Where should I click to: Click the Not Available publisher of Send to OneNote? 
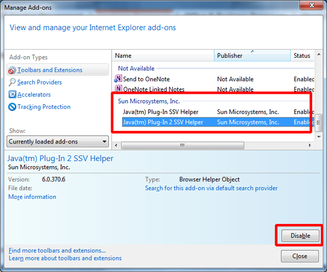pos(235,79)
